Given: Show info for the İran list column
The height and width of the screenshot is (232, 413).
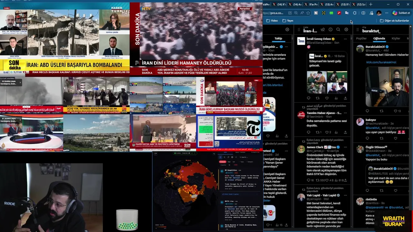Looking at the screenshot, I should tap(330, 30).
